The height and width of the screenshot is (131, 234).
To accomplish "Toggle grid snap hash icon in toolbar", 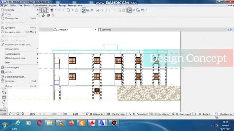I will point(52,10).
